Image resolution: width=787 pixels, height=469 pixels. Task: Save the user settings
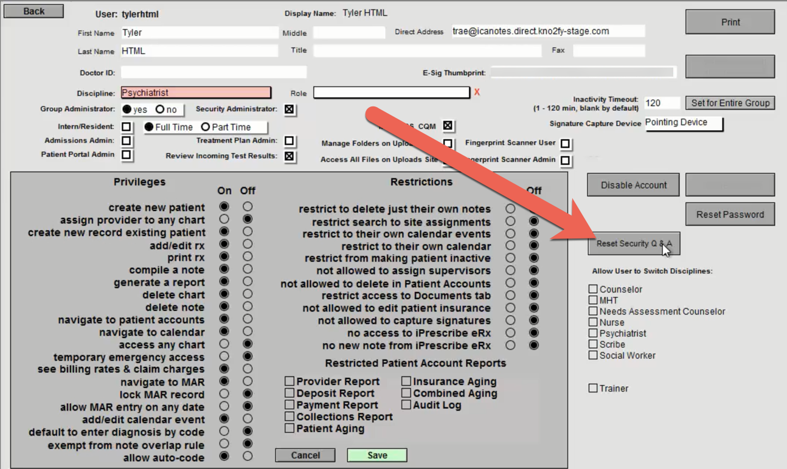(376, 455)
